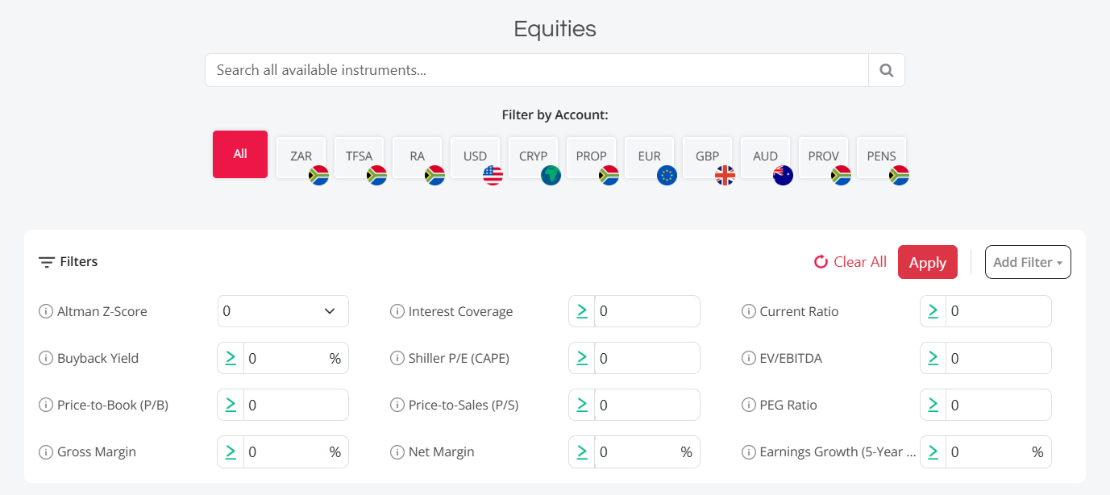Click the Clear All refresh icon
The height and width of the screenshot is (495, 1110).
[x=820, y=261]
